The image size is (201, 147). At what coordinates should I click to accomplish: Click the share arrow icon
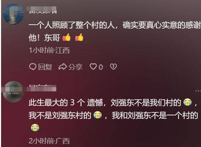pyautogui.click(x=63, y=67)
